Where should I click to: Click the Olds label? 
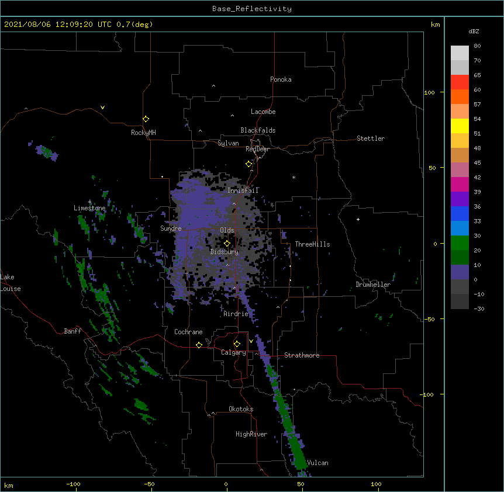pyautogui.click(x=227, y=230)
